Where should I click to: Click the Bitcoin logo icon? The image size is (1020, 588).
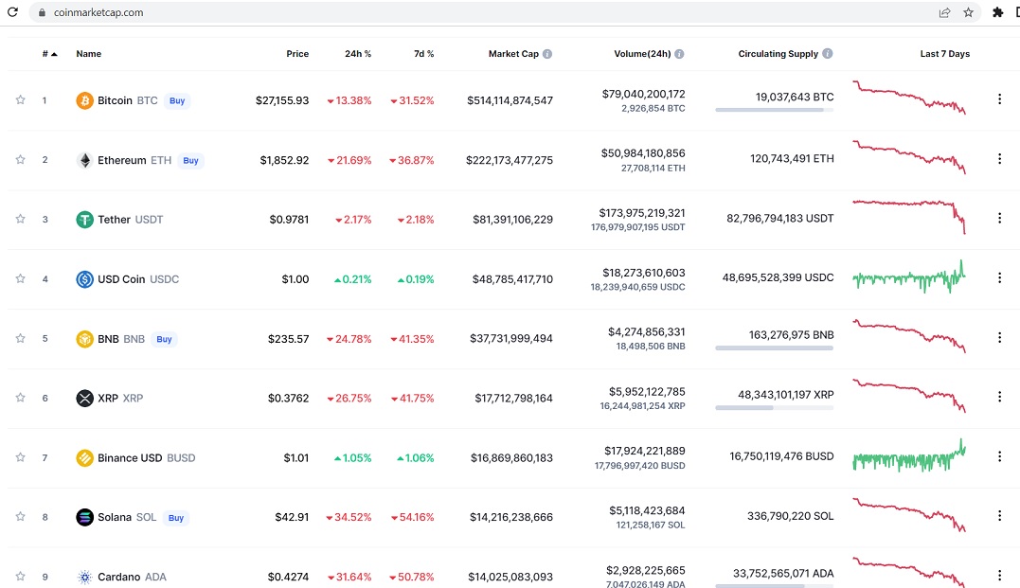point(84,100)
